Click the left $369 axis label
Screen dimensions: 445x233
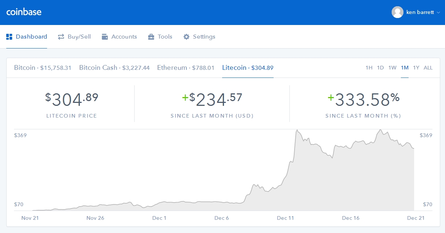20,135
